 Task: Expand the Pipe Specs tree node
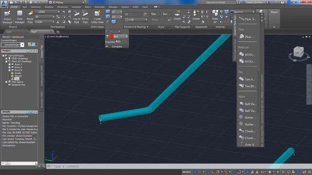tap(6, 82)
